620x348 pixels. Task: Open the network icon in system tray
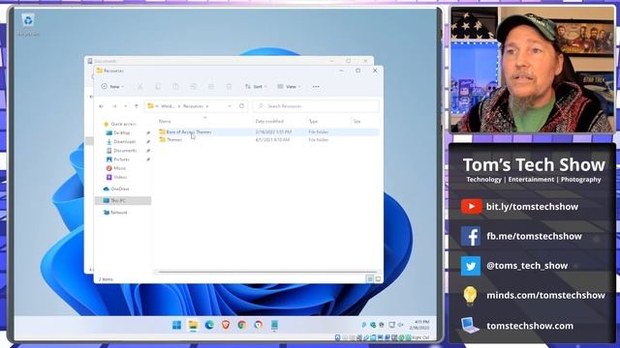click(x=391, y=325)
